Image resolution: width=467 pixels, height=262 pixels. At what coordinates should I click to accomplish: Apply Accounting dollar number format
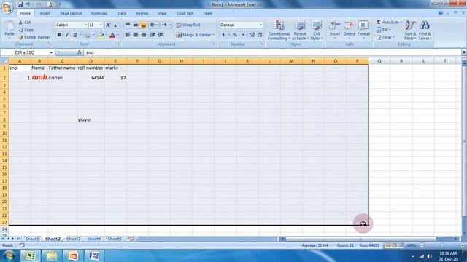pos(223,35)
